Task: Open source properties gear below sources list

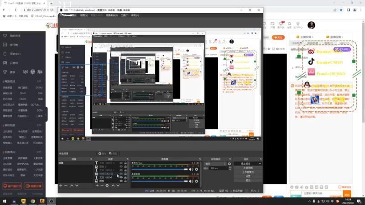Action: pyautogui.click(x=107, y=185)
